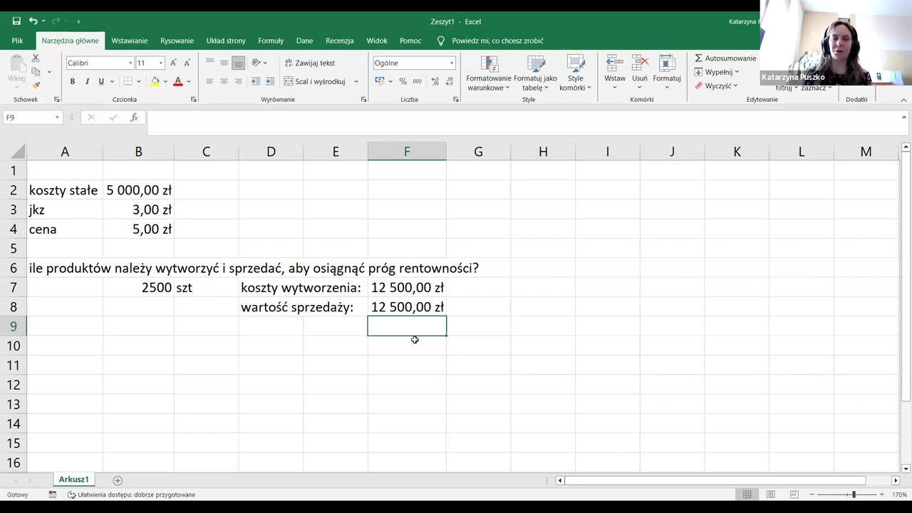Open the font size dropdown

coord(161,63)
